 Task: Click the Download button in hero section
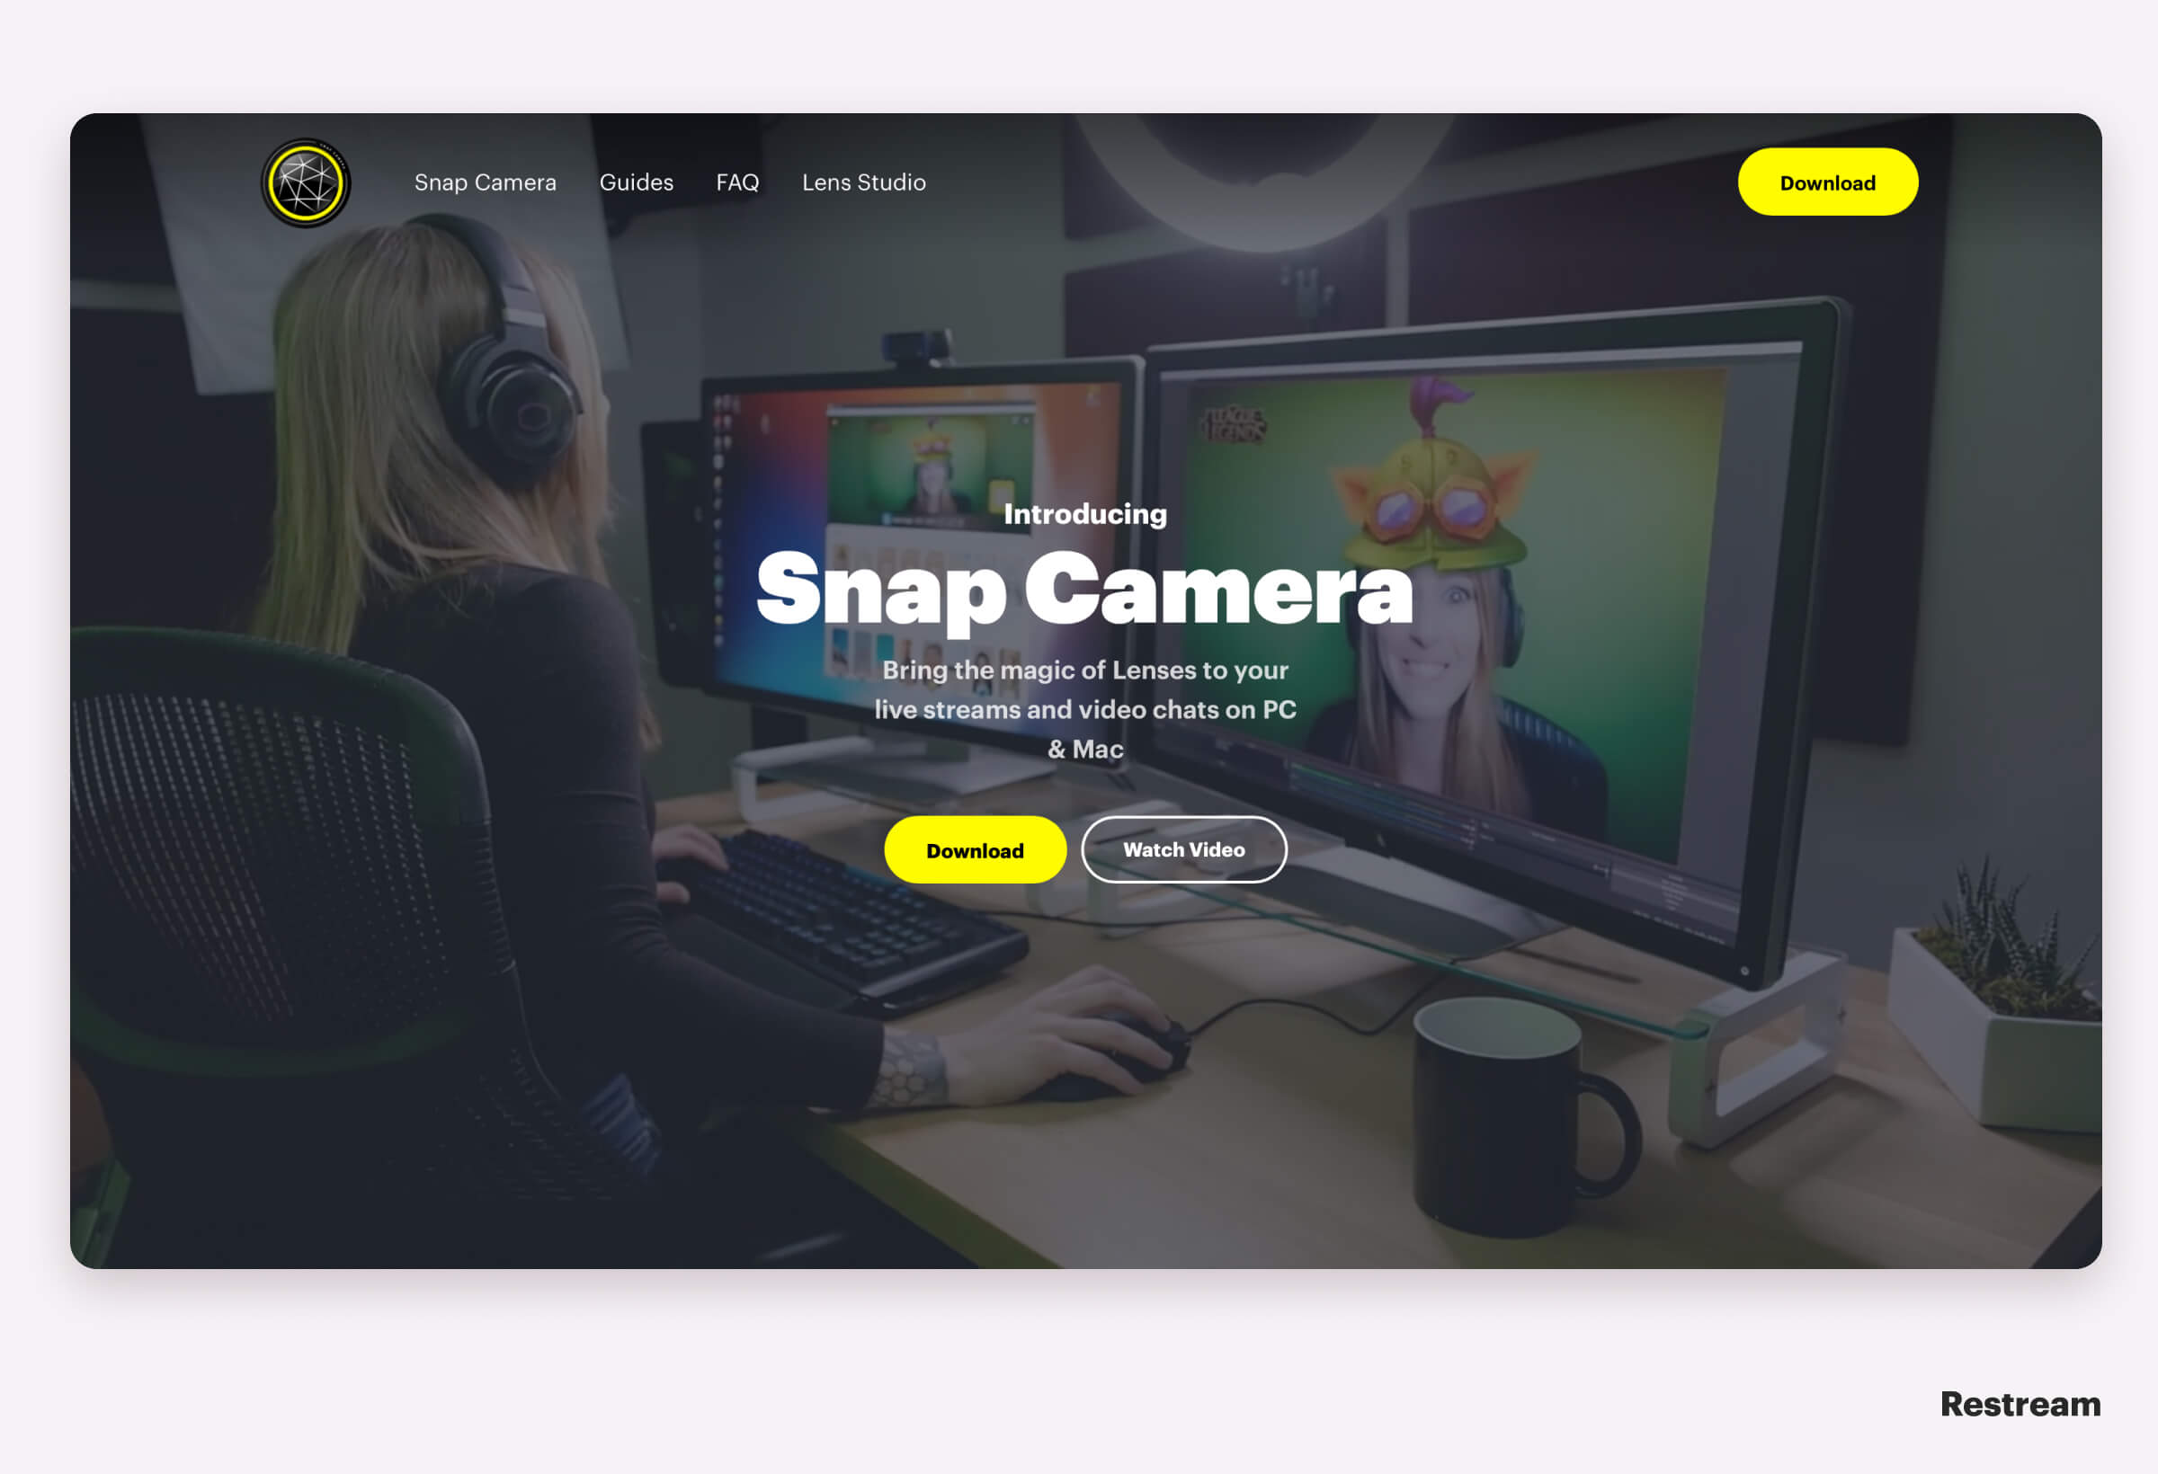(x=972, y=849)
